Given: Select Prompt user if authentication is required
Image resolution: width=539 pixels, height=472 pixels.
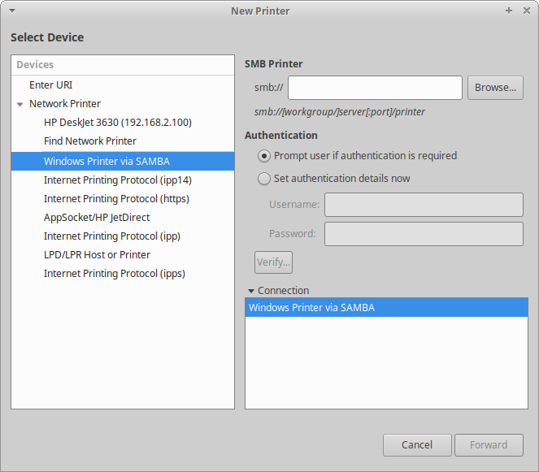Looking at the screenshot, I should pos(264,155).
